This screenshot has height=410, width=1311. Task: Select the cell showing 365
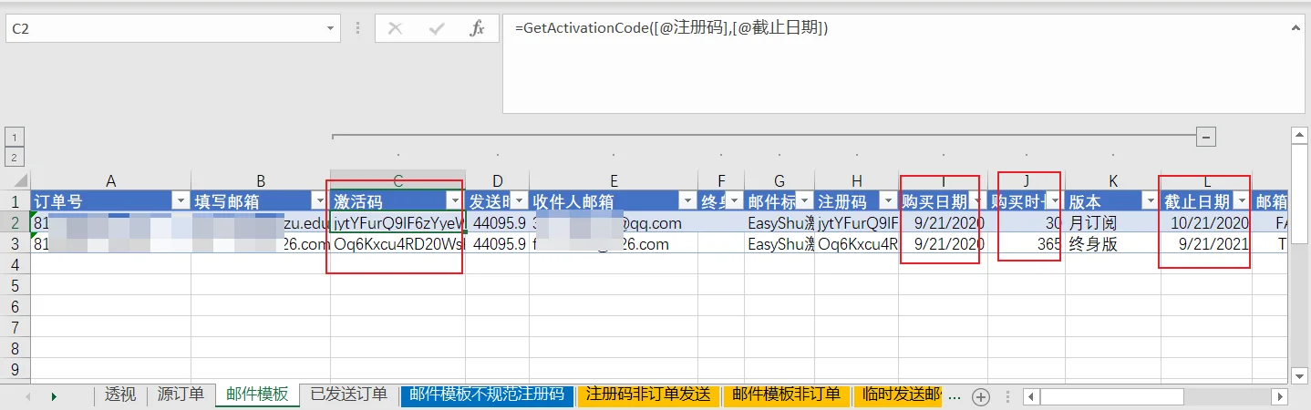point(1027,244)
